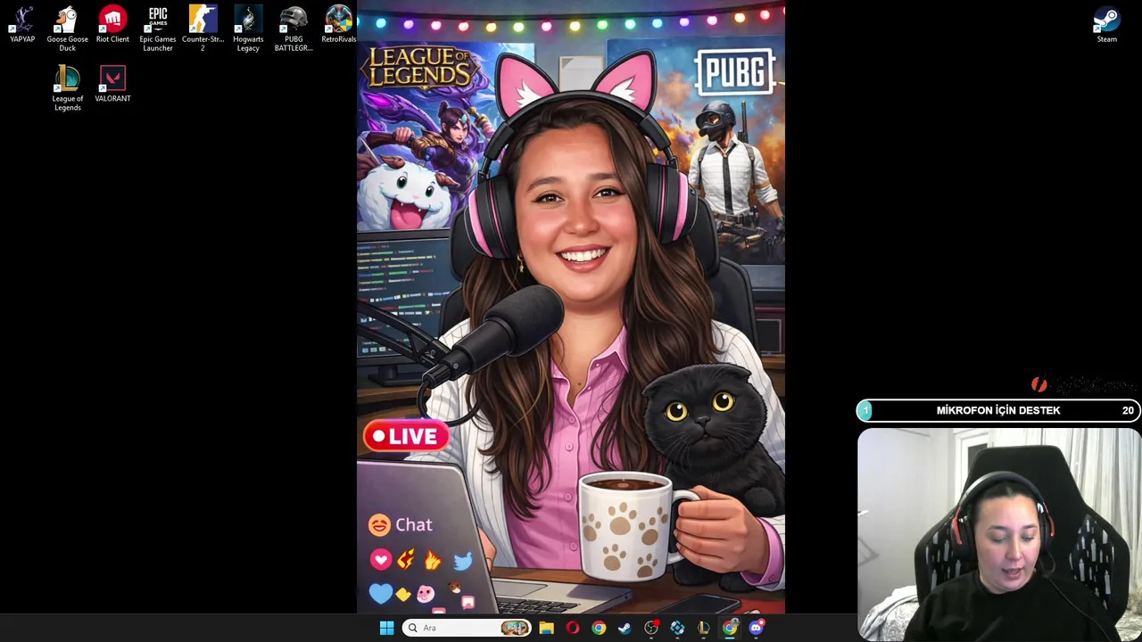Click the VALORANT desktop icon
The height and width of the screenshot is (642, 1142).
coord(112,85)
